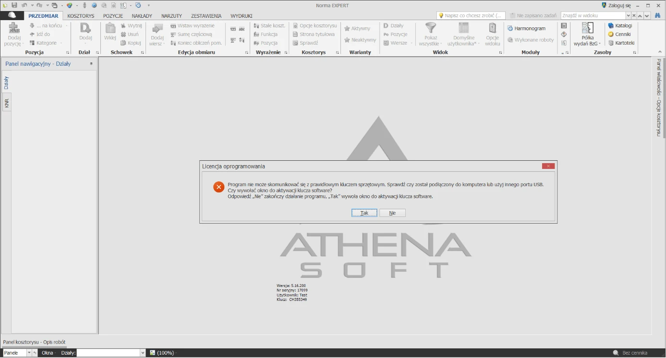666x358 pixels.
Task: Click the Funkcja expression icon
Action: point(256,34)
